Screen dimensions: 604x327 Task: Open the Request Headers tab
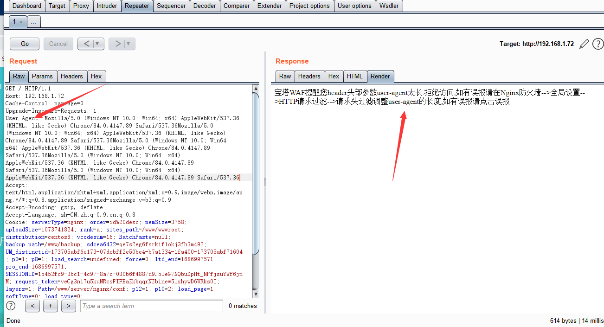pos(72,77)
